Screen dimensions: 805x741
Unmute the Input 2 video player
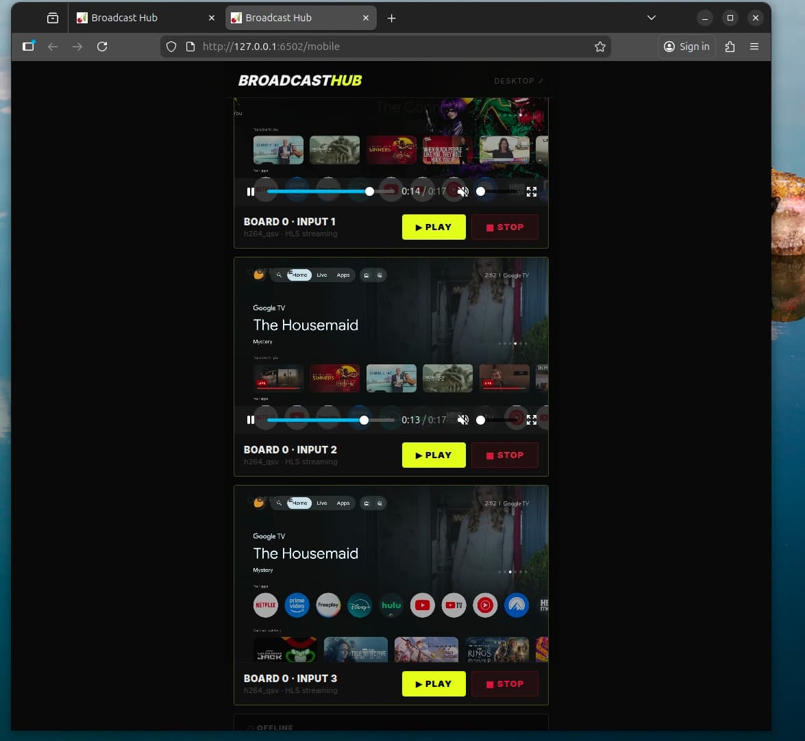tap(463, 420)
